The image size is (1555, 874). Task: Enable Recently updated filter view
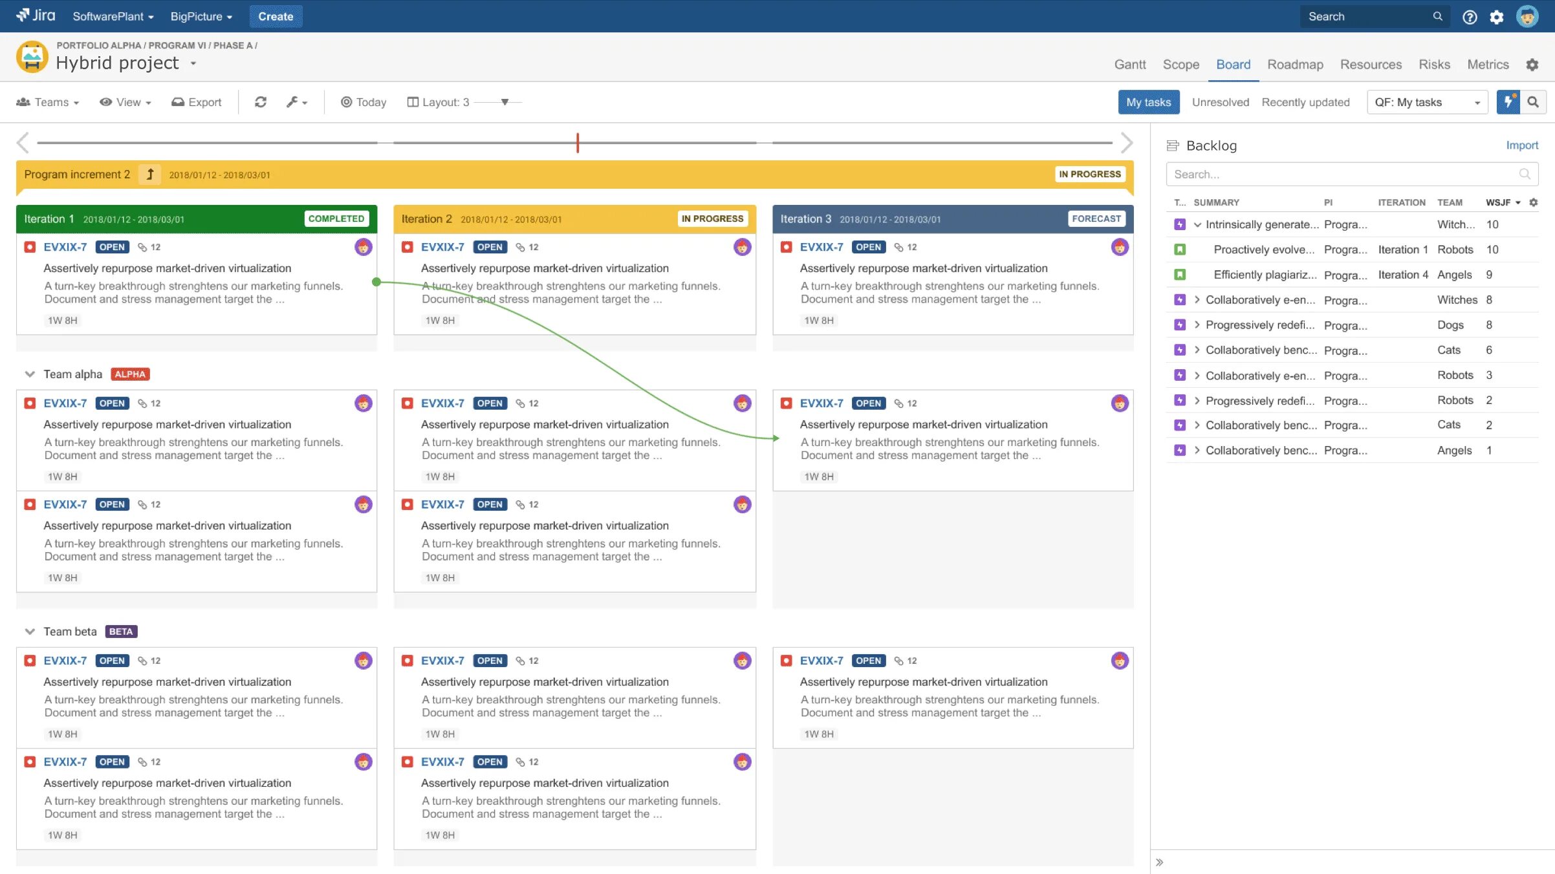pyautogui.click(x=1305, y=101)
